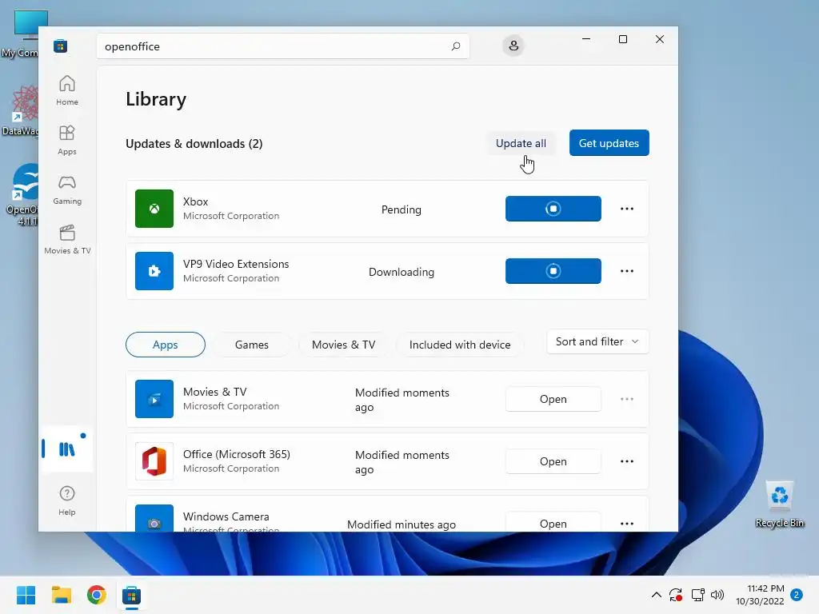Click the sync status tray icon
The width and height of the screenshot is (819, 614).
tap(676, 595)
